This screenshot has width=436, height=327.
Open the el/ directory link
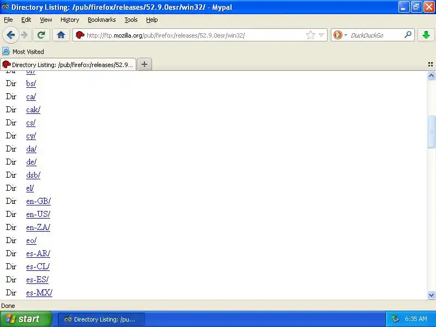point(30,188)
